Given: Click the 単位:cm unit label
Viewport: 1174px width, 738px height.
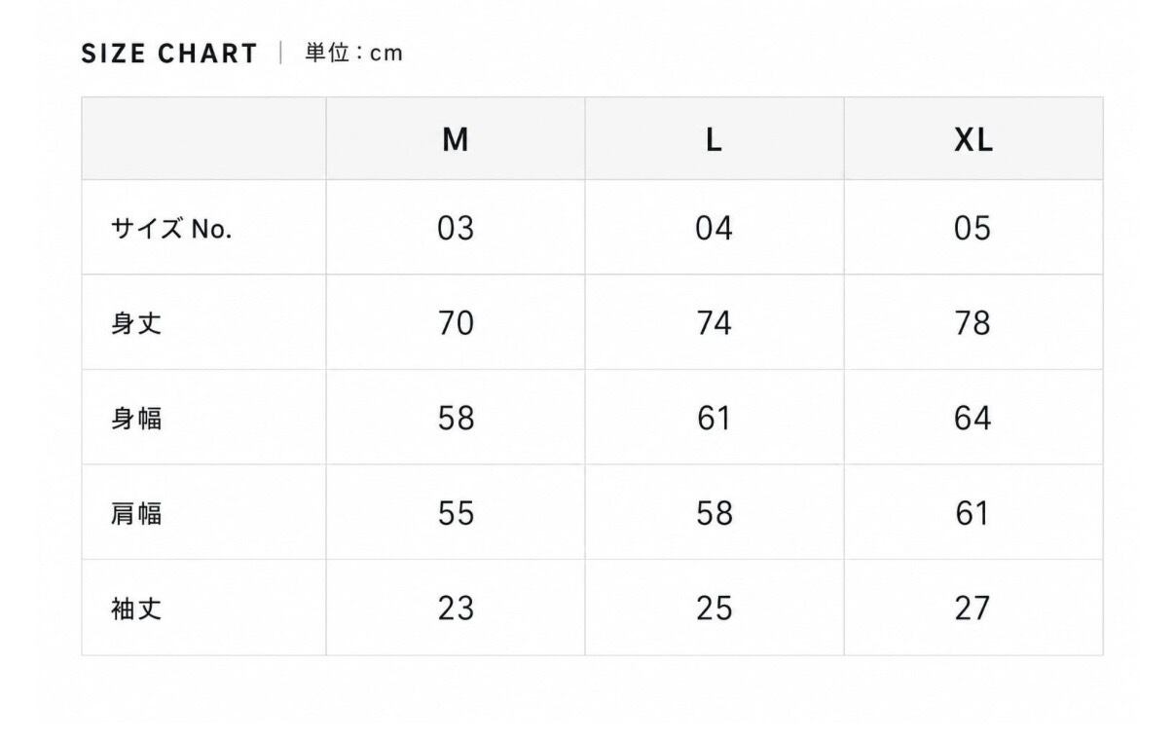Looking at the screenshot, I should pos(353,53).
